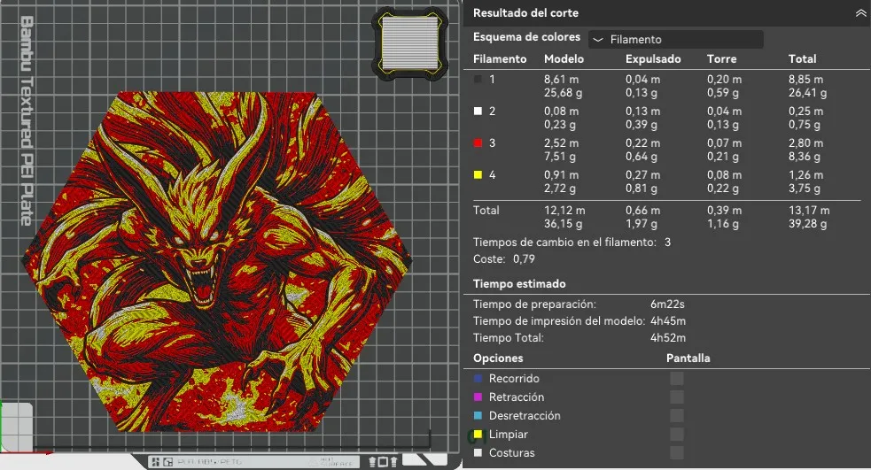Toggle the Desretracción display checkbox

point(677,416)
